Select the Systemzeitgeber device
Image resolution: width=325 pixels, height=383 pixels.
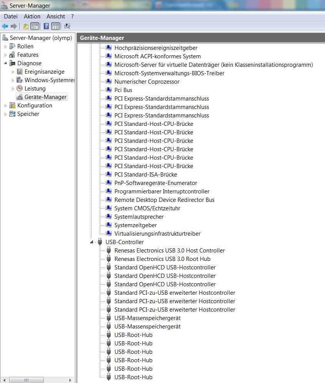click(x=136, y=225)
